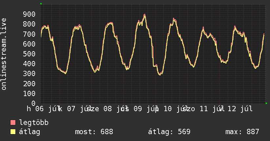Image resolution: width=270 pixels, height=141 pixels.
Task: Click the 12 júl date label
Action: coord(240,109)
